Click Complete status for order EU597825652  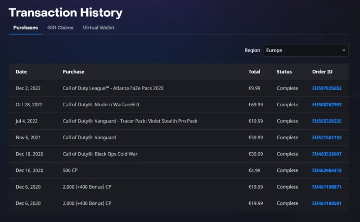click(288, 88)
